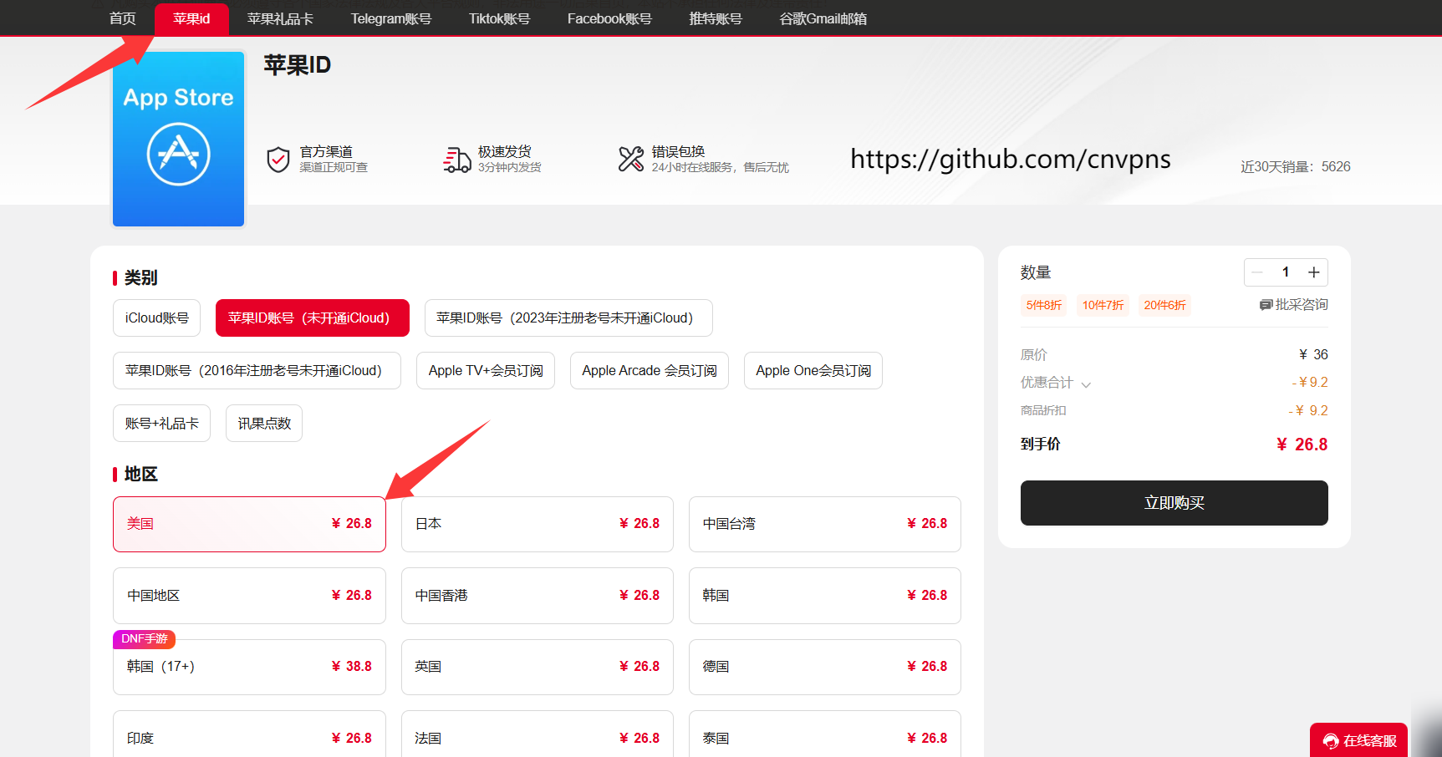Pick the 账号+礼品卡 category

(x=162, y=423)
